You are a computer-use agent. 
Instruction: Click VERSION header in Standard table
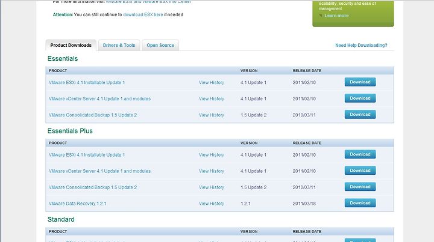pyautogui.click(x=249, y=232)
